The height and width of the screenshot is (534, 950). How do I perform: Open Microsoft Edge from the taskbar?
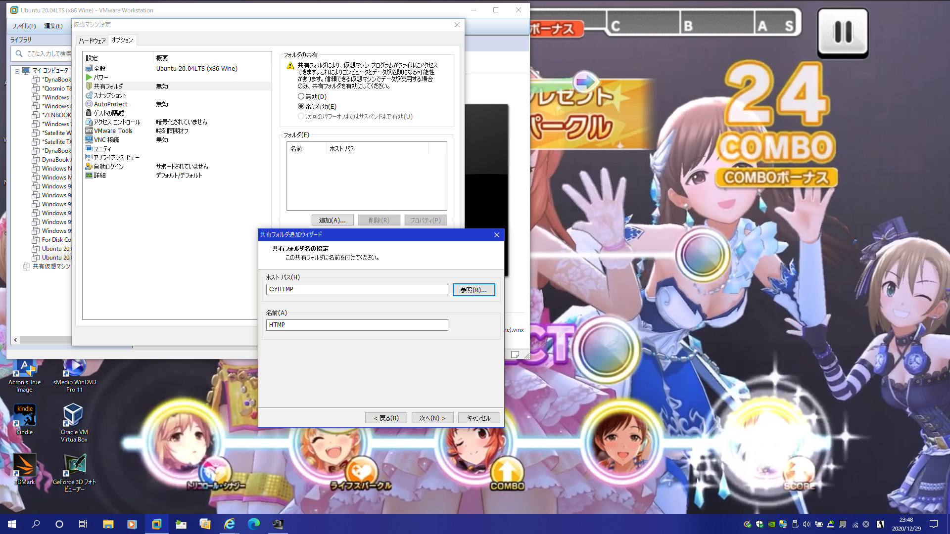pyautogui.click(x=253, y=524)
